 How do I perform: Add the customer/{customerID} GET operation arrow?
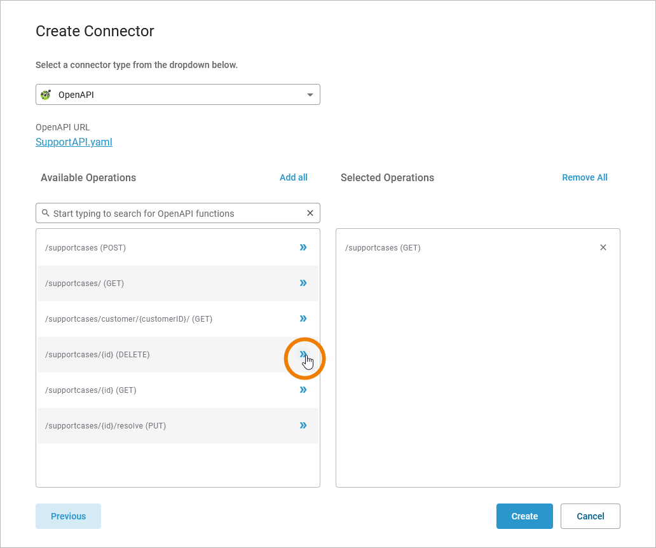click(303, 319)
